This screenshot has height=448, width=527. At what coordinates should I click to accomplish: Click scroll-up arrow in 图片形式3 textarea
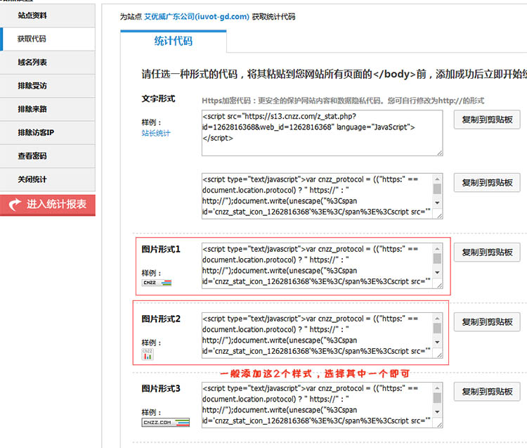[437, 388]
